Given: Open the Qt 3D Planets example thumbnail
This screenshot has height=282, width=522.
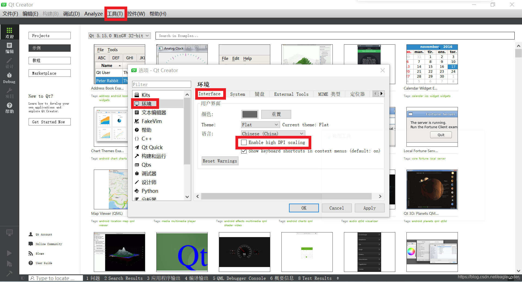Looking at the screenshot, I should click(432, 189).
